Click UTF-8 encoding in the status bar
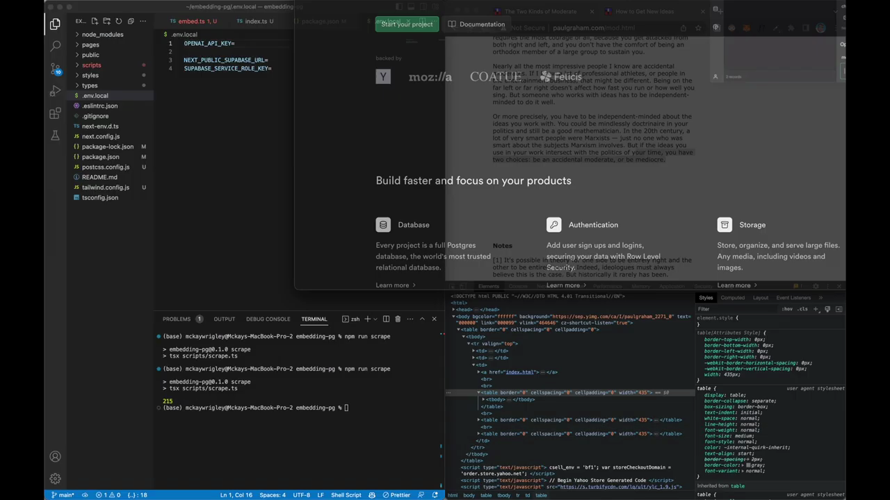890x500 pixels. click(301, 495)
